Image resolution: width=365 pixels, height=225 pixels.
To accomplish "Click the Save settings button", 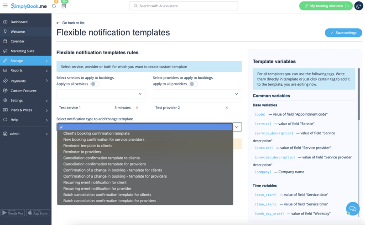I will coord(344,33).
